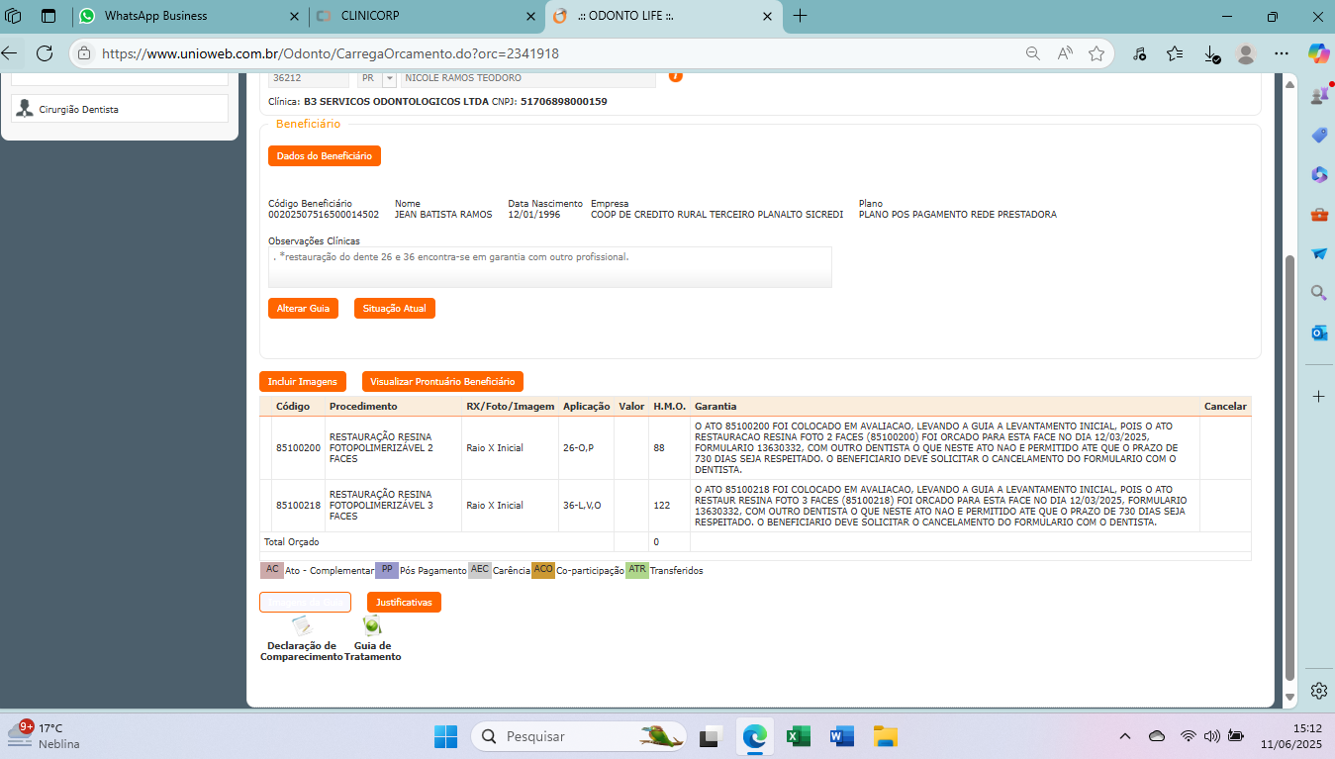Click the 26-O,P application cell
1335x759 pixels.
[x=586, y=448]
